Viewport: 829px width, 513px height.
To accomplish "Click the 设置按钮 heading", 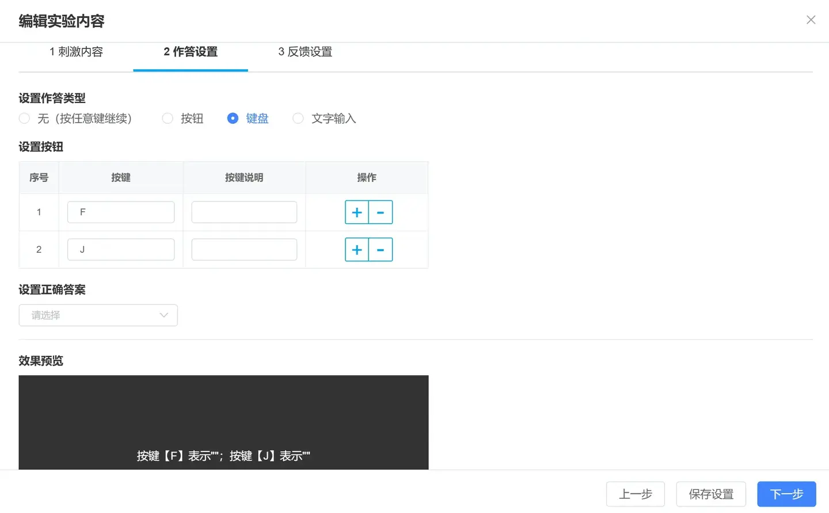I will (x=41, y=147).
